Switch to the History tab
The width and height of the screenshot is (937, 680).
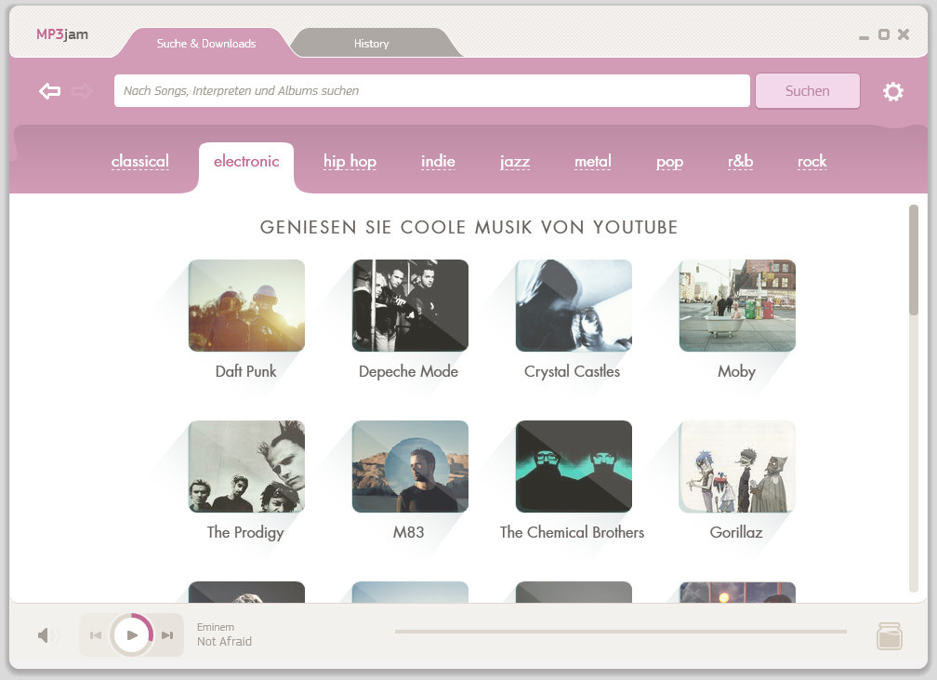(371, 43)
